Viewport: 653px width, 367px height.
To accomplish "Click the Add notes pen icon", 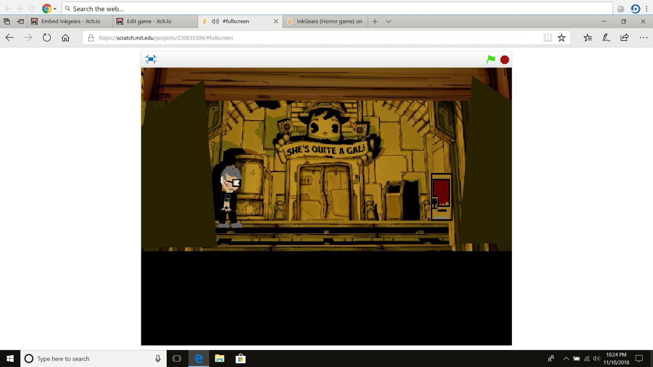I will click(606, 38).
